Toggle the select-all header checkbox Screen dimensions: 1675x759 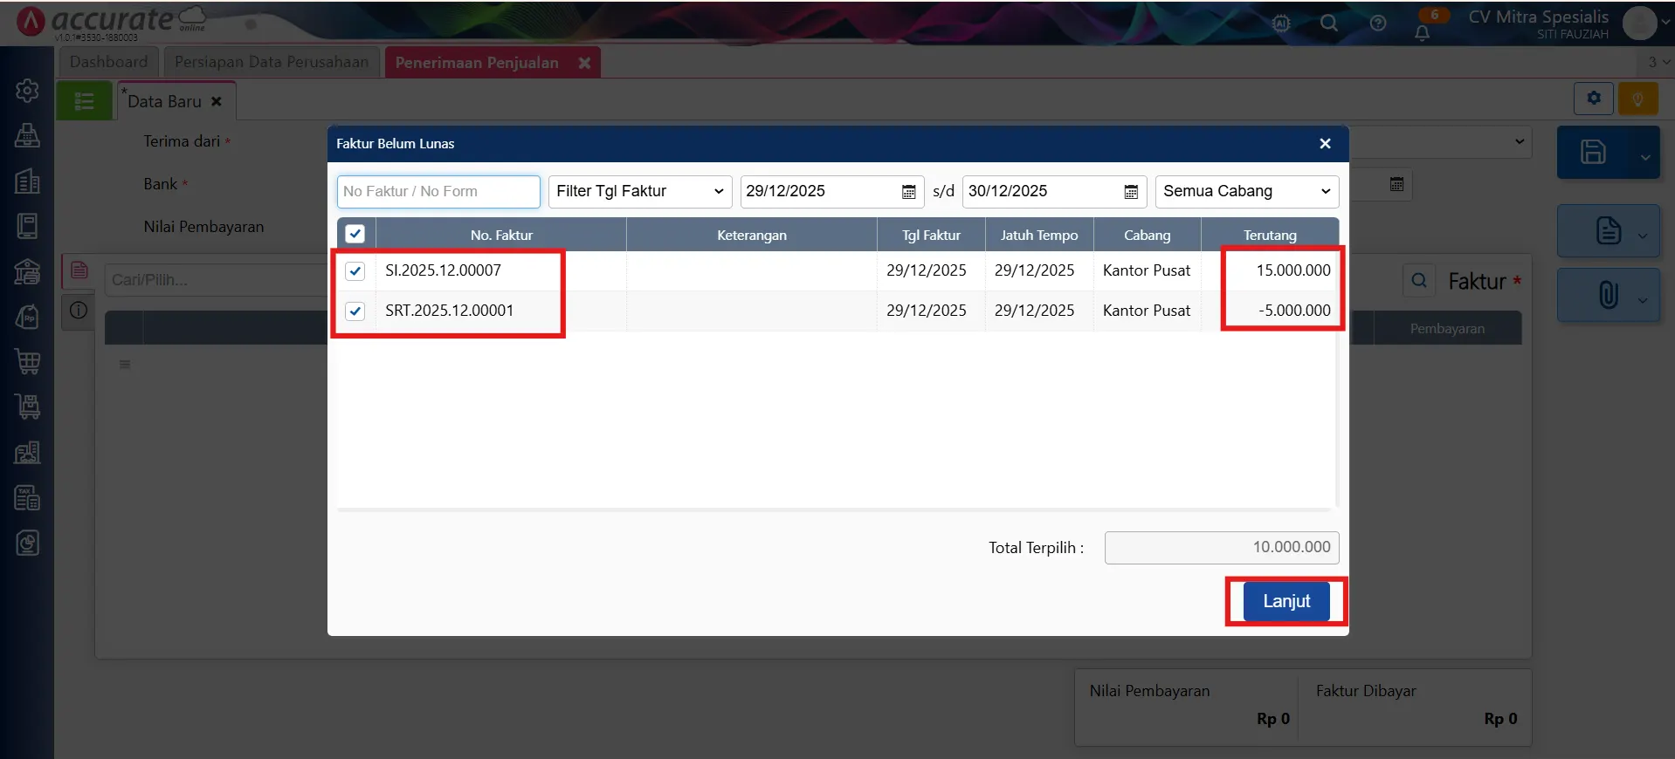(x=355, y=234)
